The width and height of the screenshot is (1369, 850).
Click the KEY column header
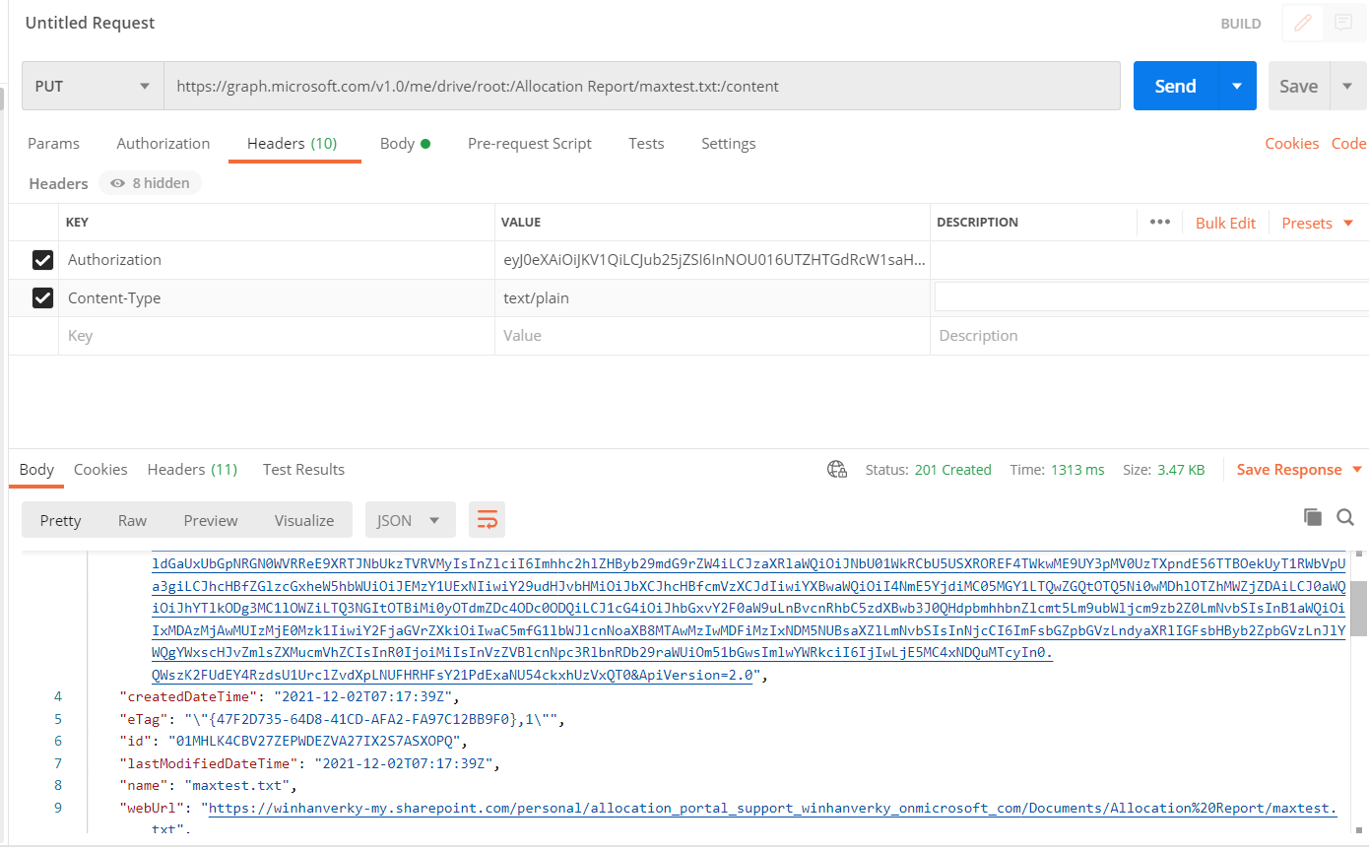pos(77,223)
